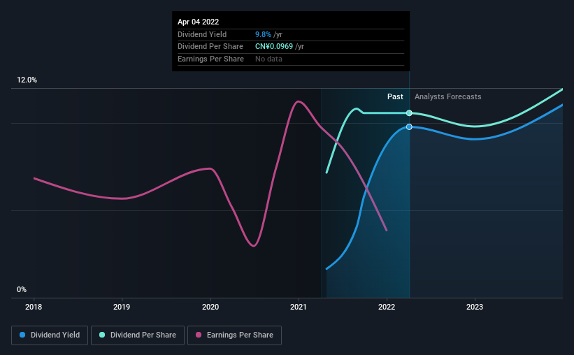Click the 2019 x-axis label
The height and width of the screenshot is (355, 574).
[122, 307]
